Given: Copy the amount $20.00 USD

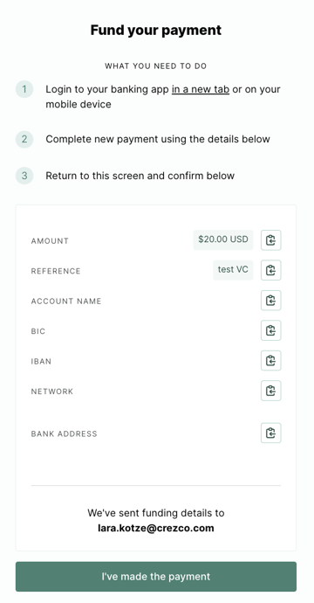Looking at the screenshot, I should point(271,240).
